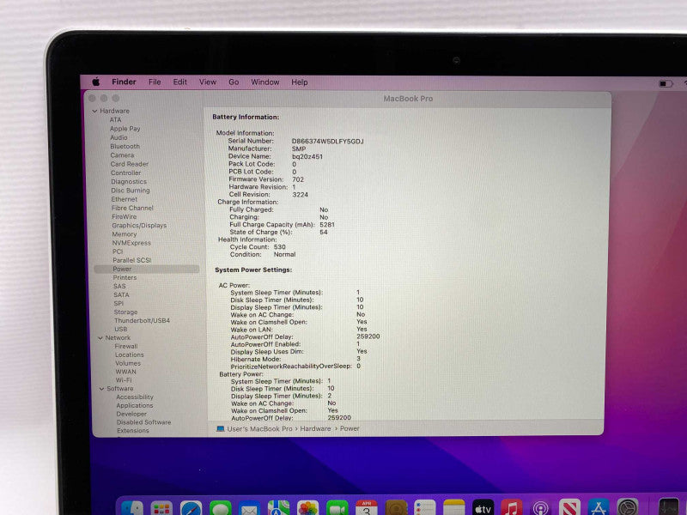Viewport: 687px width, 515px height.
Task: Select Fibre Channel in the sidebar
Action: (x=132, y=208)
